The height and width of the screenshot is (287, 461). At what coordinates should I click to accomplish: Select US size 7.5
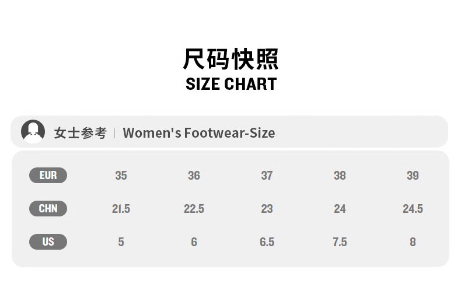tap(340, 242)
